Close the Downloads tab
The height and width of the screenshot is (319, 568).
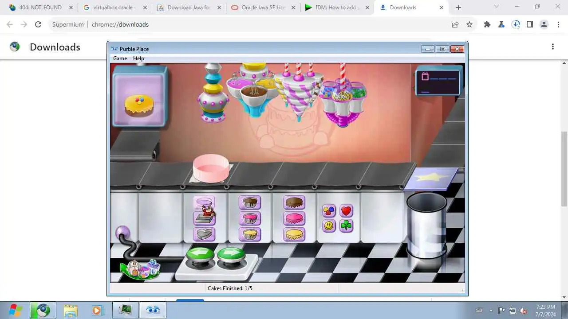441,8
